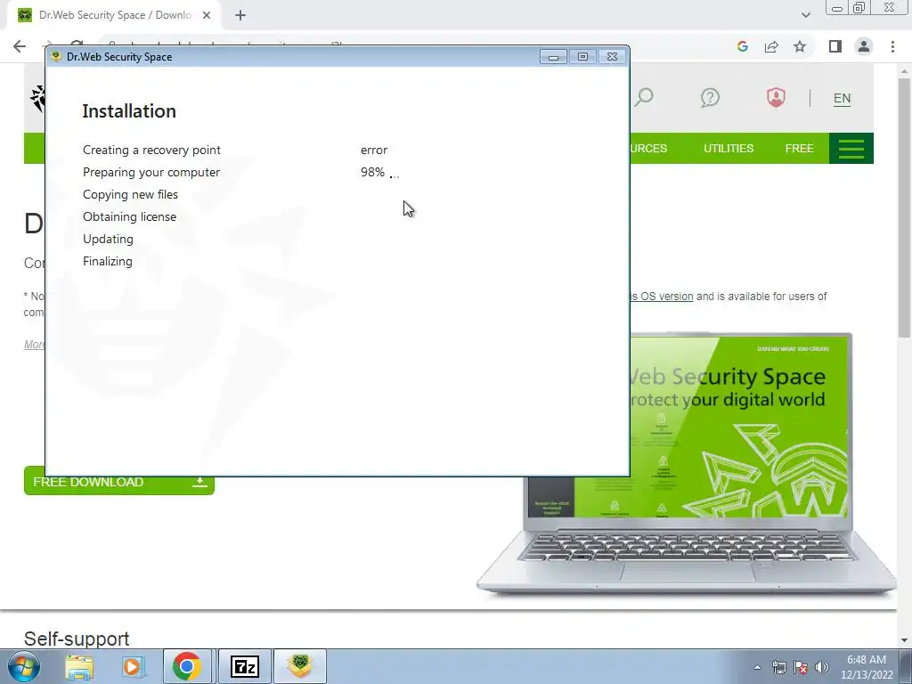Image resolution: width=912 pixels, height=684 pixels.
Task: Open the Windows Start button
Action: (23, 666)
